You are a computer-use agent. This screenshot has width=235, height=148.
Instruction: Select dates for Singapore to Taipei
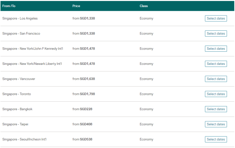tap(215, 124)
